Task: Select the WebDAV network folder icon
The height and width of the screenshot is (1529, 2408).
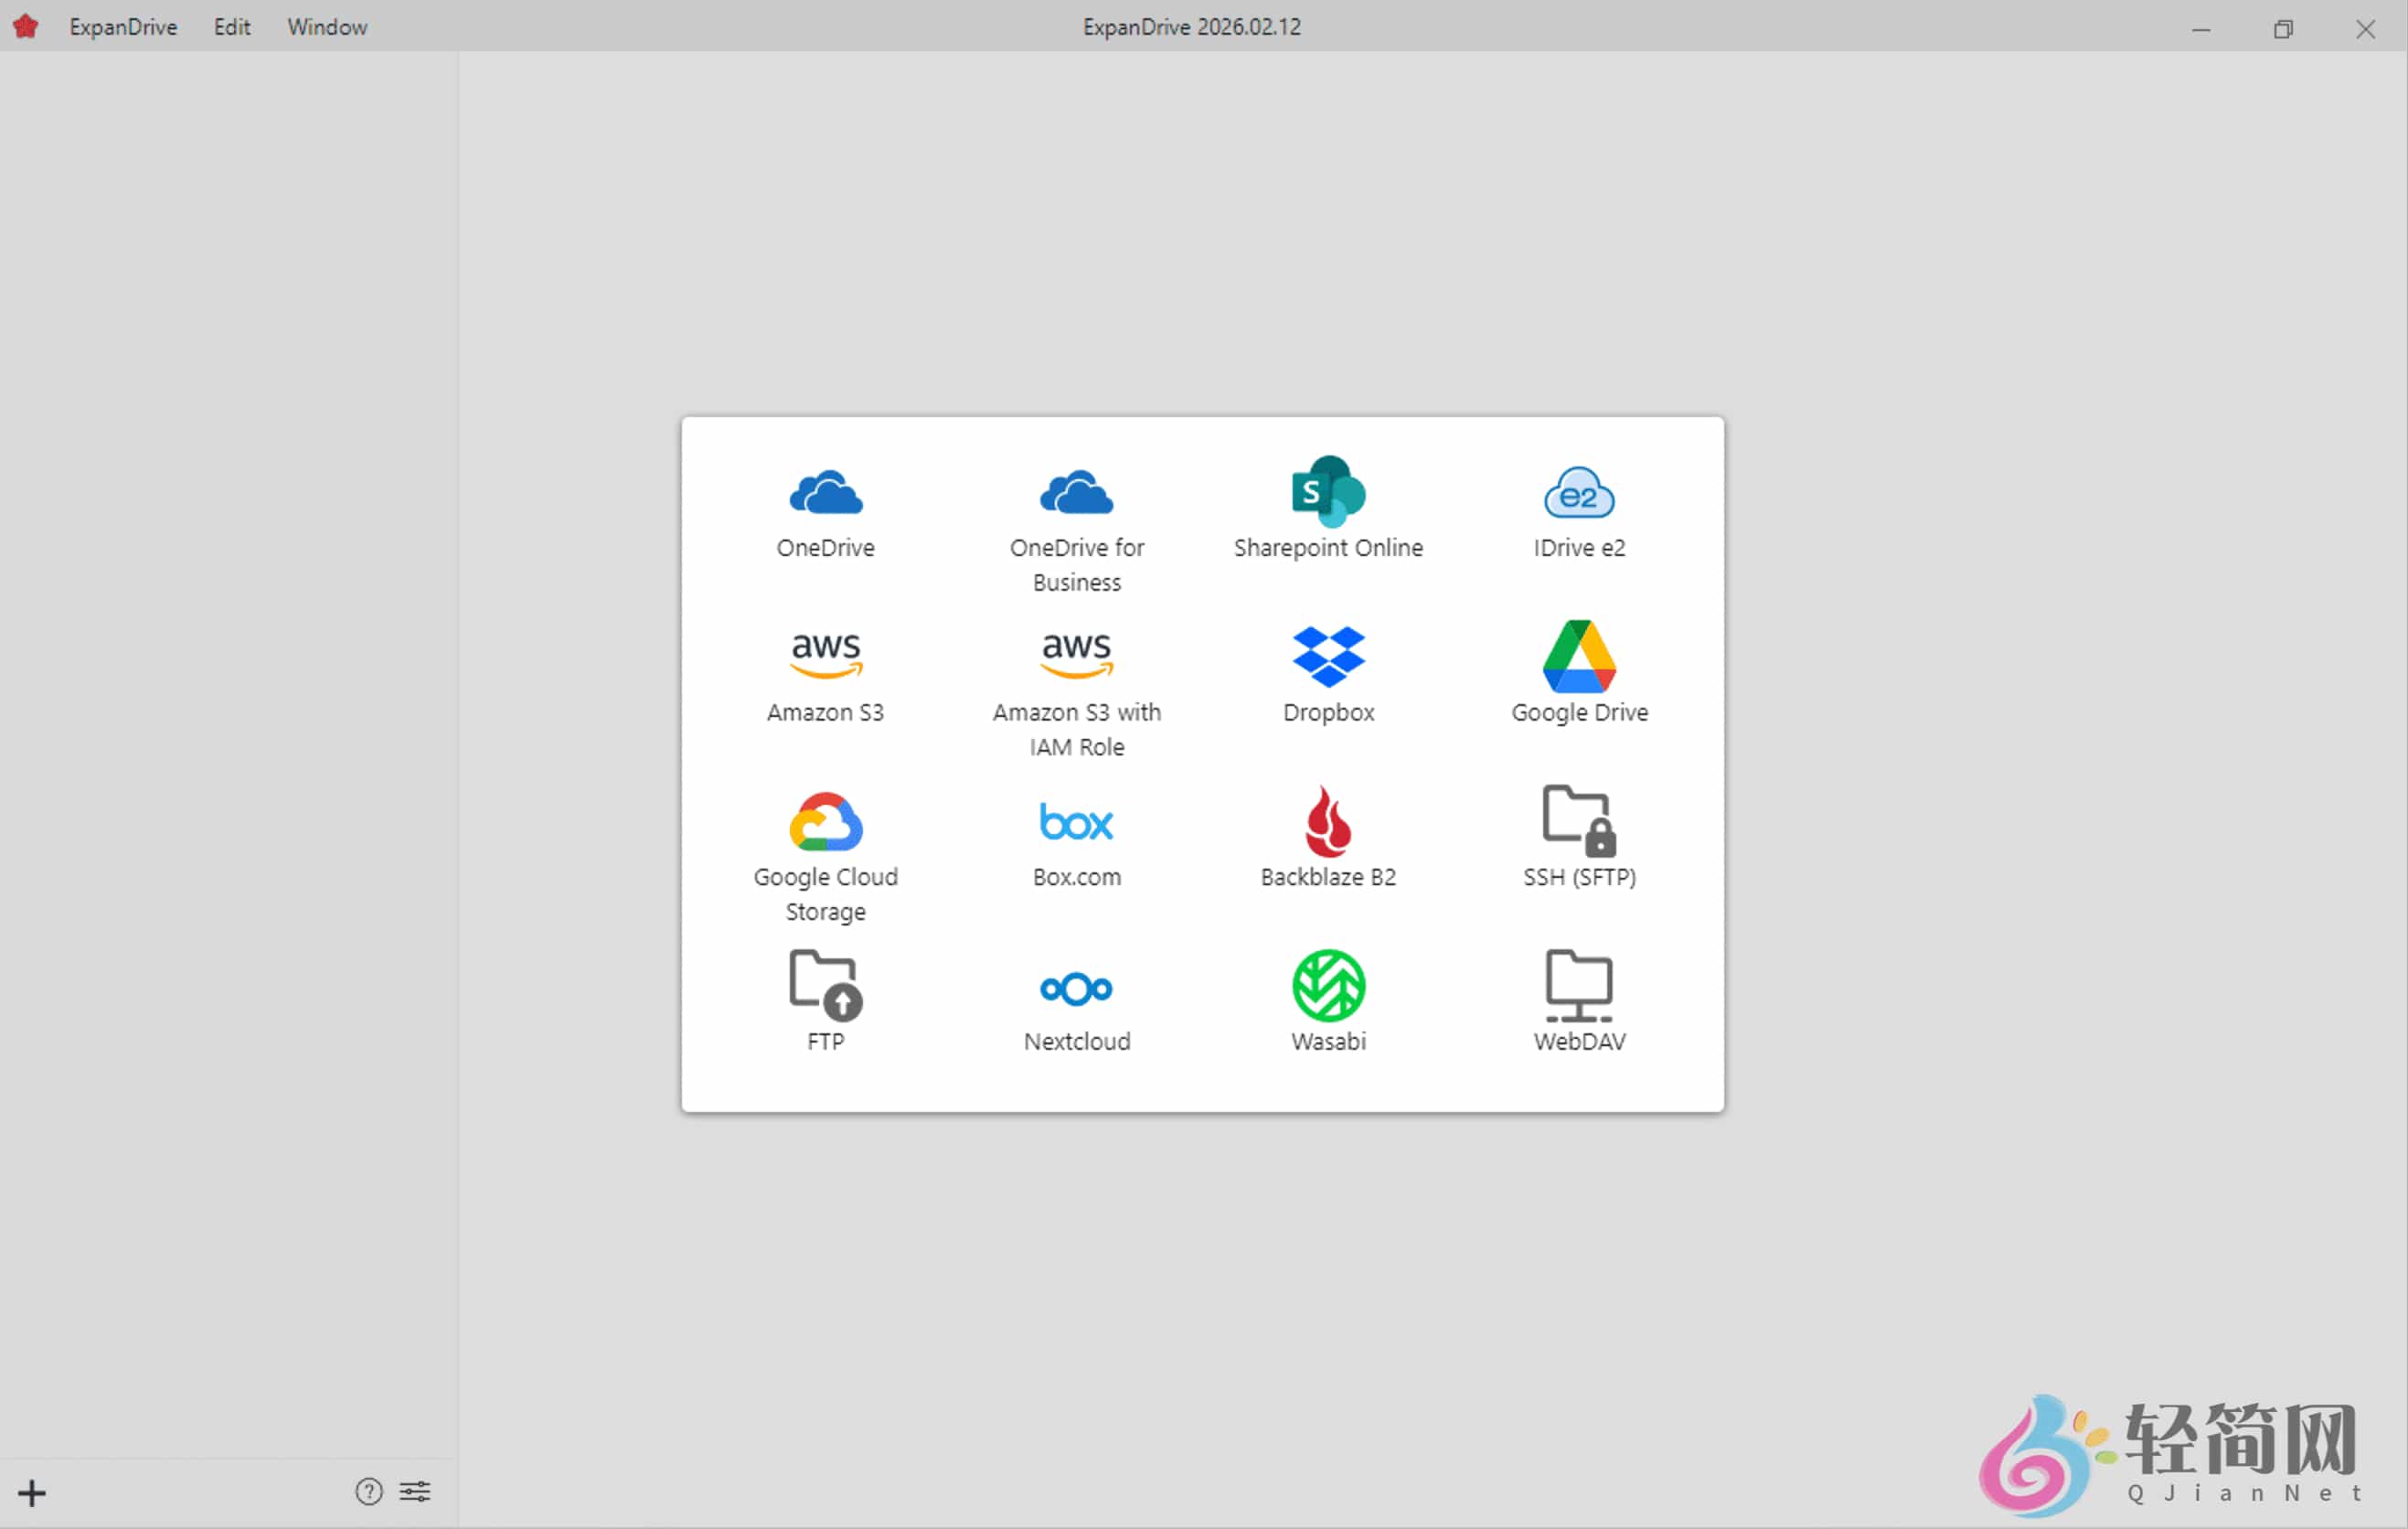Action: (1579, 985)
